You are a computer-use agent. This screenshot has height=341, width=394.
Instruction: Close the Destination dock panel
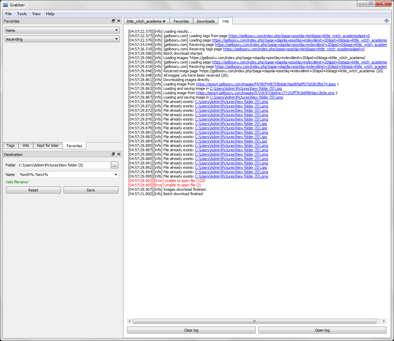tap(119, 155)
